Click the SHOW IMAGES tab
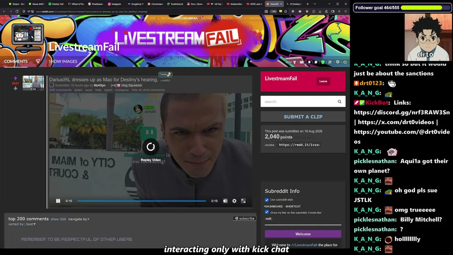The height and width of the screenshot is (255, 453). 63,61
